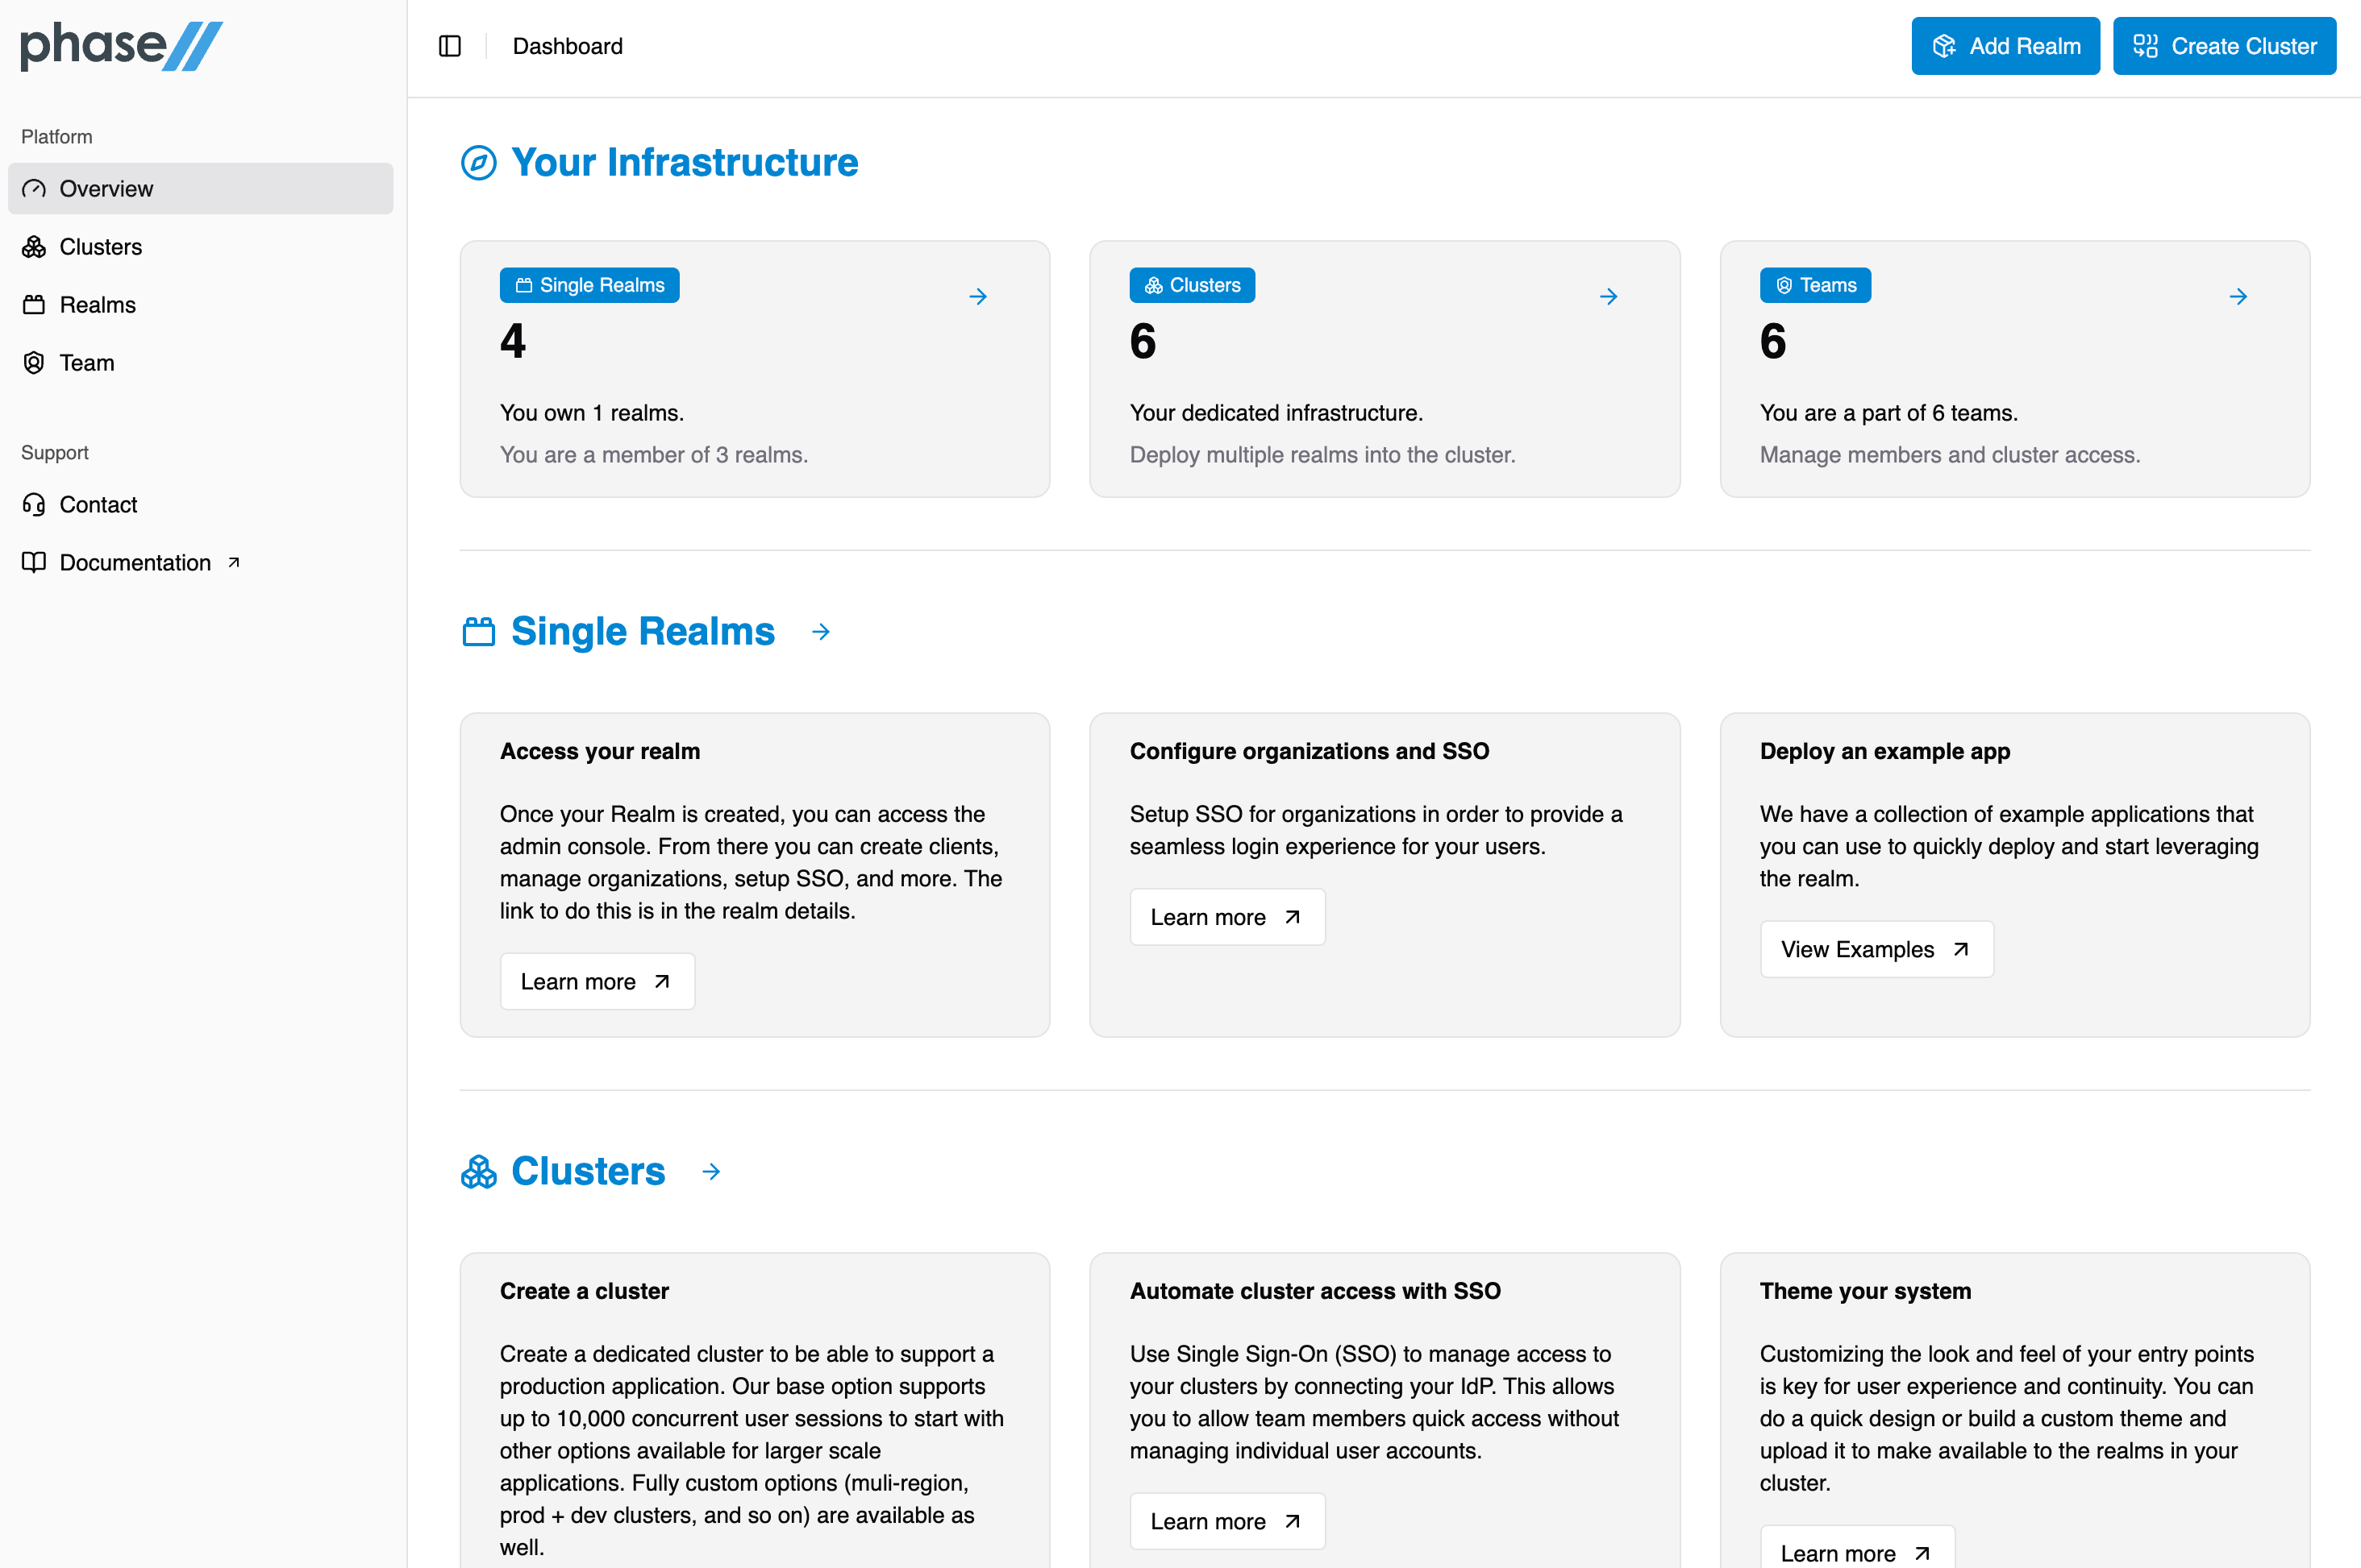Select Overview in the sidebar
2361x1568 pixels.
click(200, 189)
